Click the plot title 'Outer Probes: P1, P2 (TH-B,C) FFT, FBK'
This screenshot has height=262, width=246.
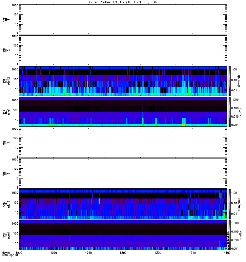pyautogui.click(x=123, y=2)
